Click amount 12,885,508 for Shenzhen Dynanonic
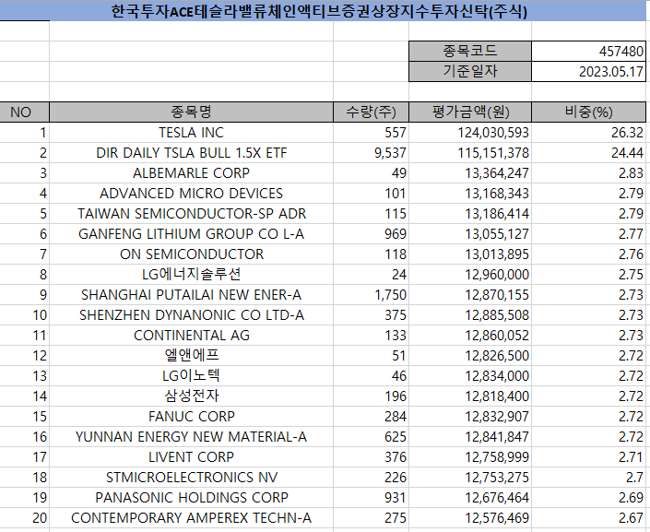650x532 pixels. click(470, 315)
